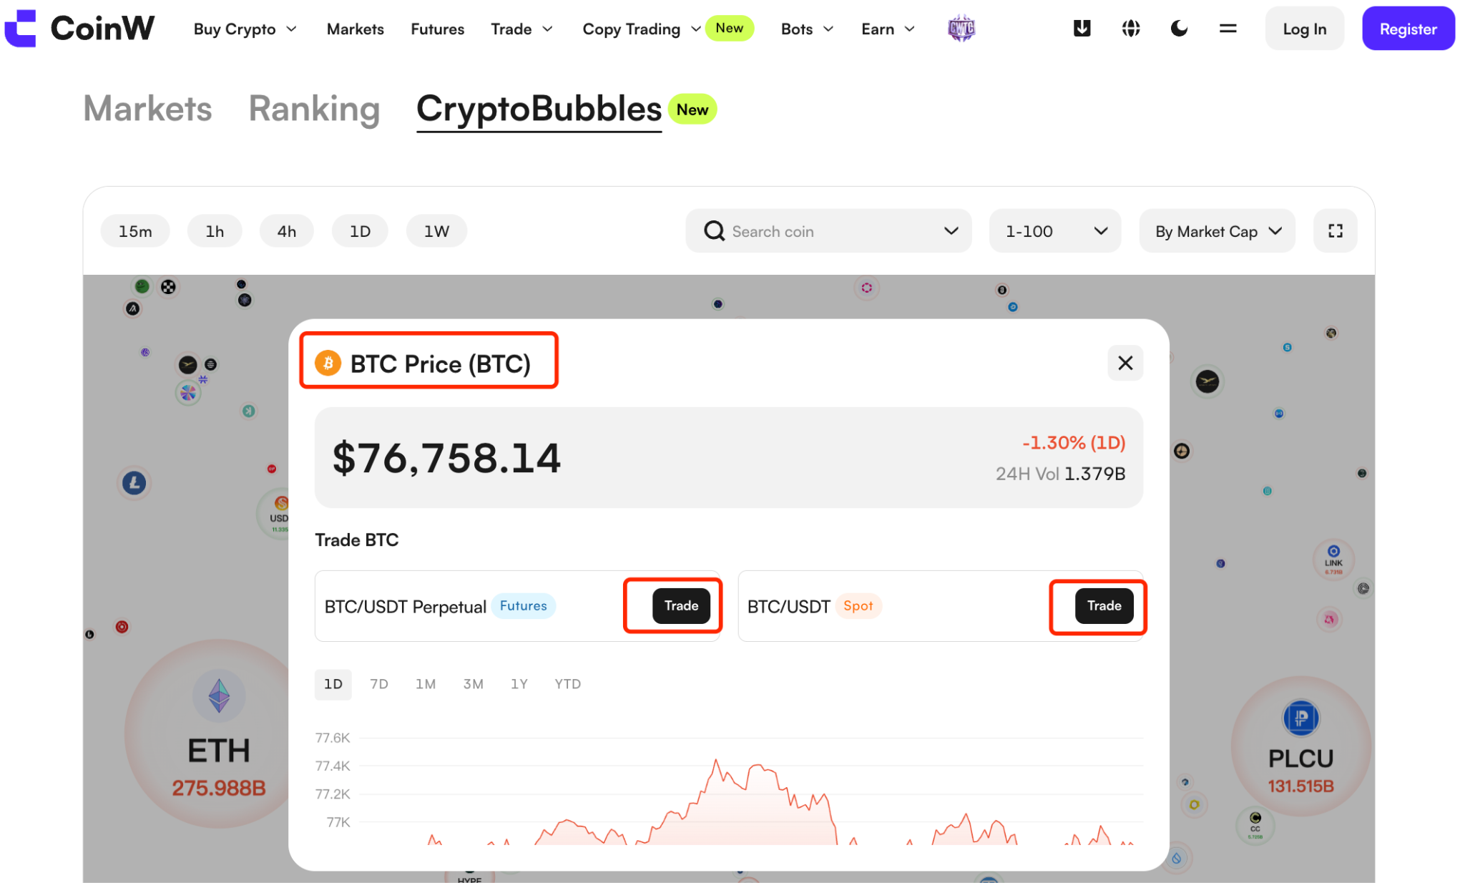Viewport: 1465px width, 883px height.
Task: Open the CWTC badge icon
Action: pyautogui.click(x=961, y=29)
